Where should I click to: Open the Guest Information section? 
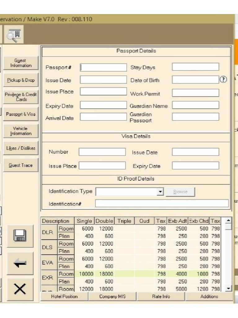21,63
